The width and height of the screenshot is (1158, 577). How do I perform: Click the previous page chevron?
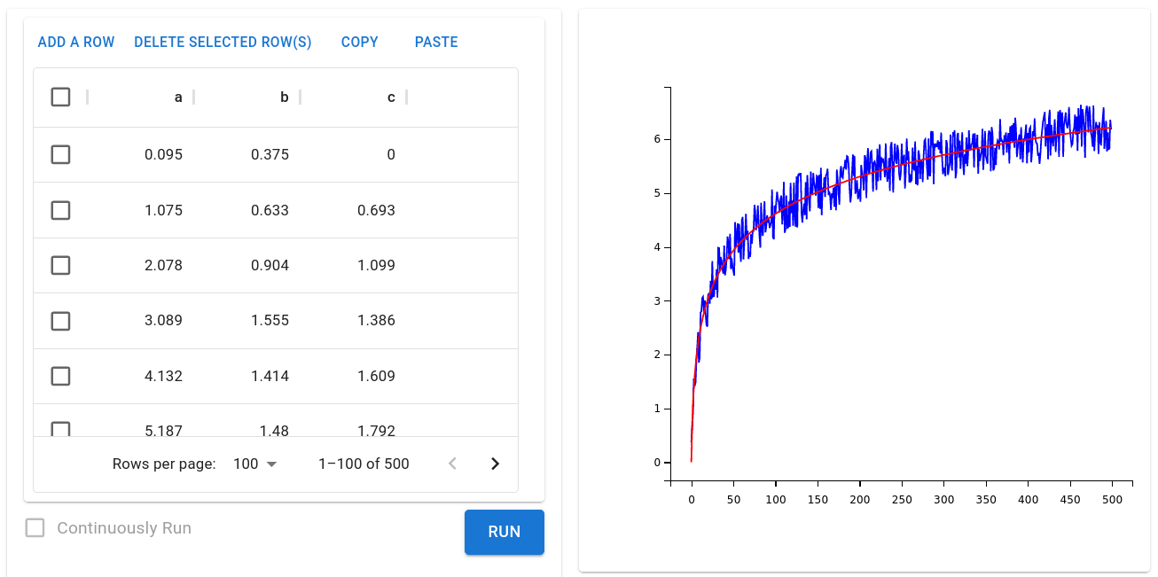click(452, 463)
